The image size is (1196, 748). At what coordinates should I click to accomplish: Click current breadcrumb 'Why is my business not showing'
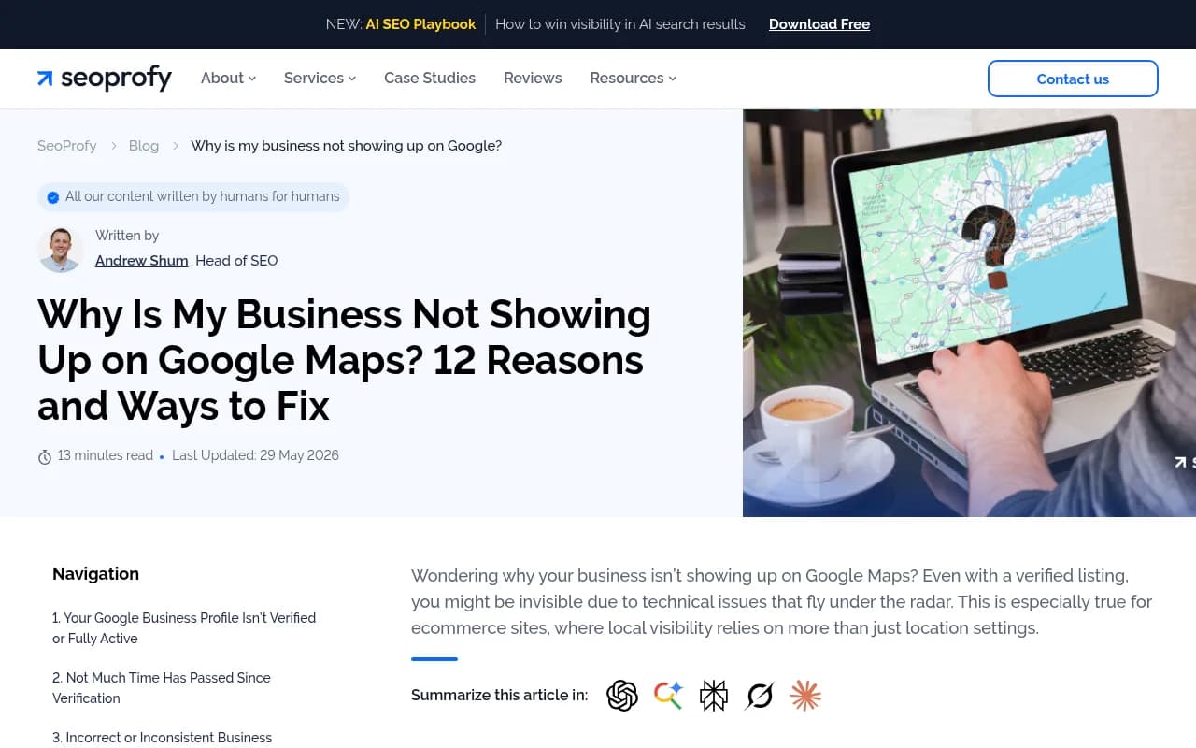click(347, 146)
